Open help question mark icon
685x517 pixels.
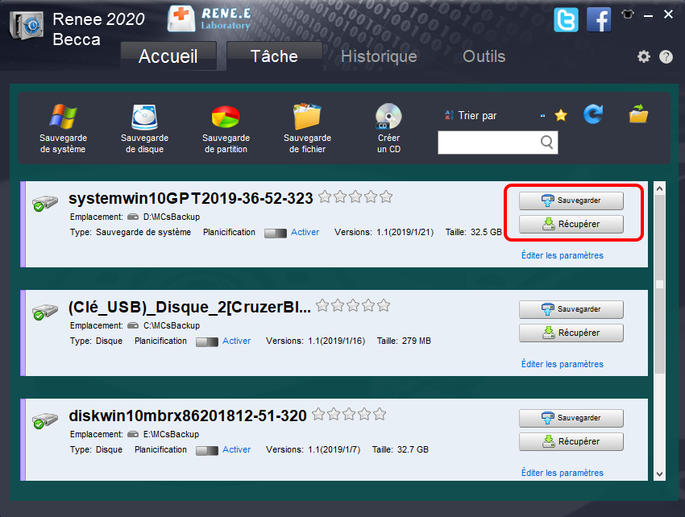pyautogui.click(x=666, y=56)
